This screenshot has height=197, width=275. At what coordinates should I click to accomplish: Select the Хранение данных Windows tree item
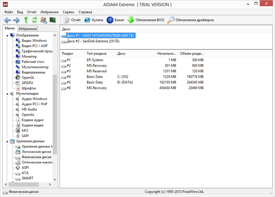tap(37, 147)
